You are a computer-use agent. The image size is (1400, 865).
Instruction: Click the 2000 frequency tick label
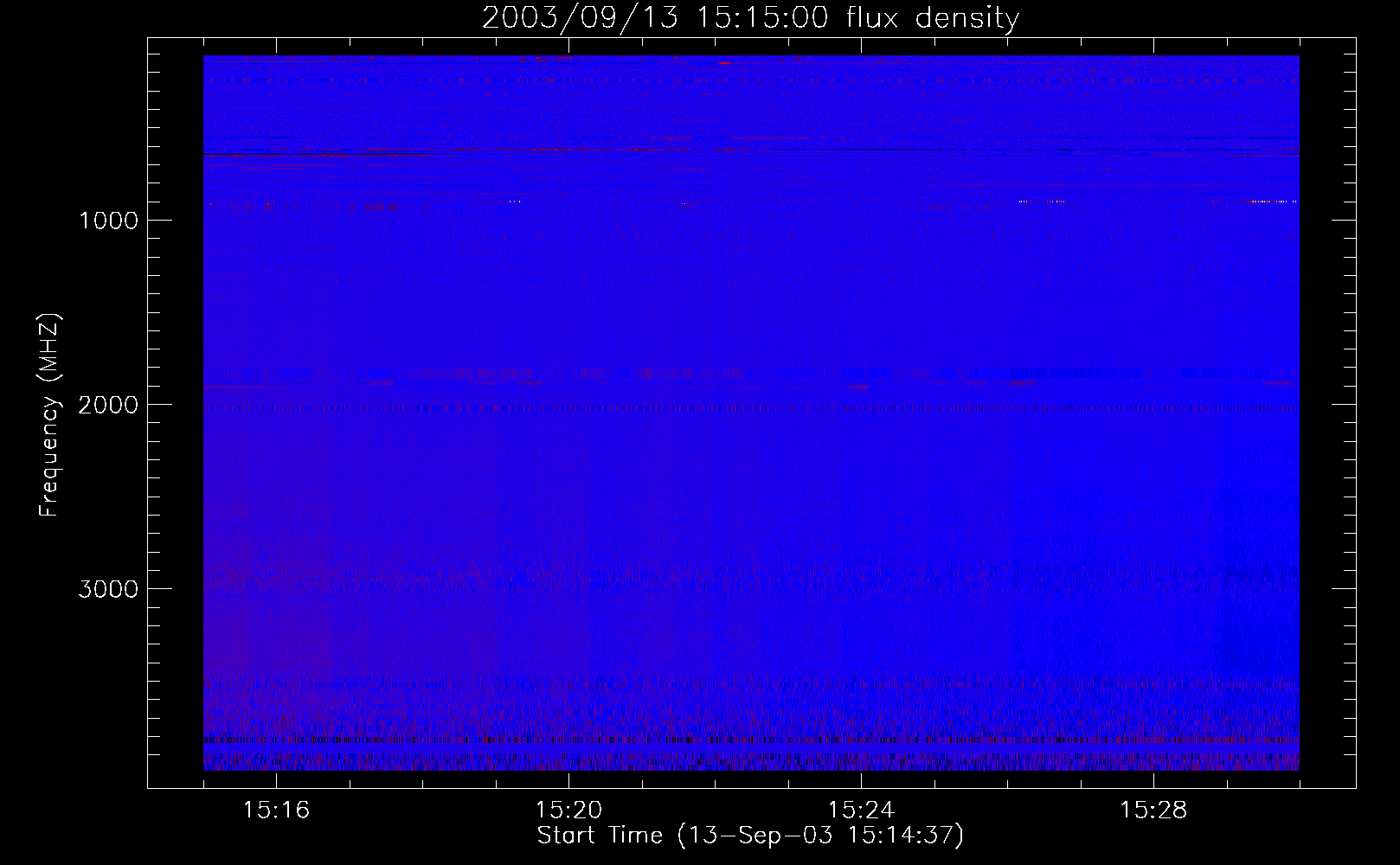pos(108,405)
